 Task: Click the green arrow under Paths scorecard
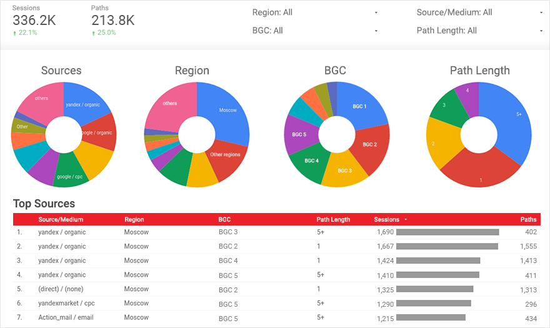point(94,33)
